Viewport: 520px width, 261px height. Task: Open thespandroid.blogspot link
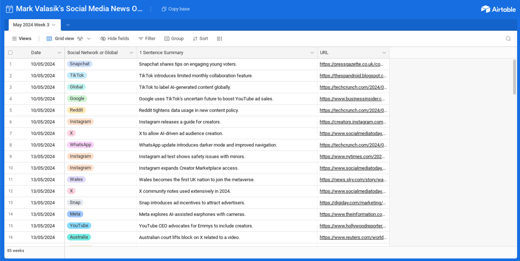tap(353, 75)
